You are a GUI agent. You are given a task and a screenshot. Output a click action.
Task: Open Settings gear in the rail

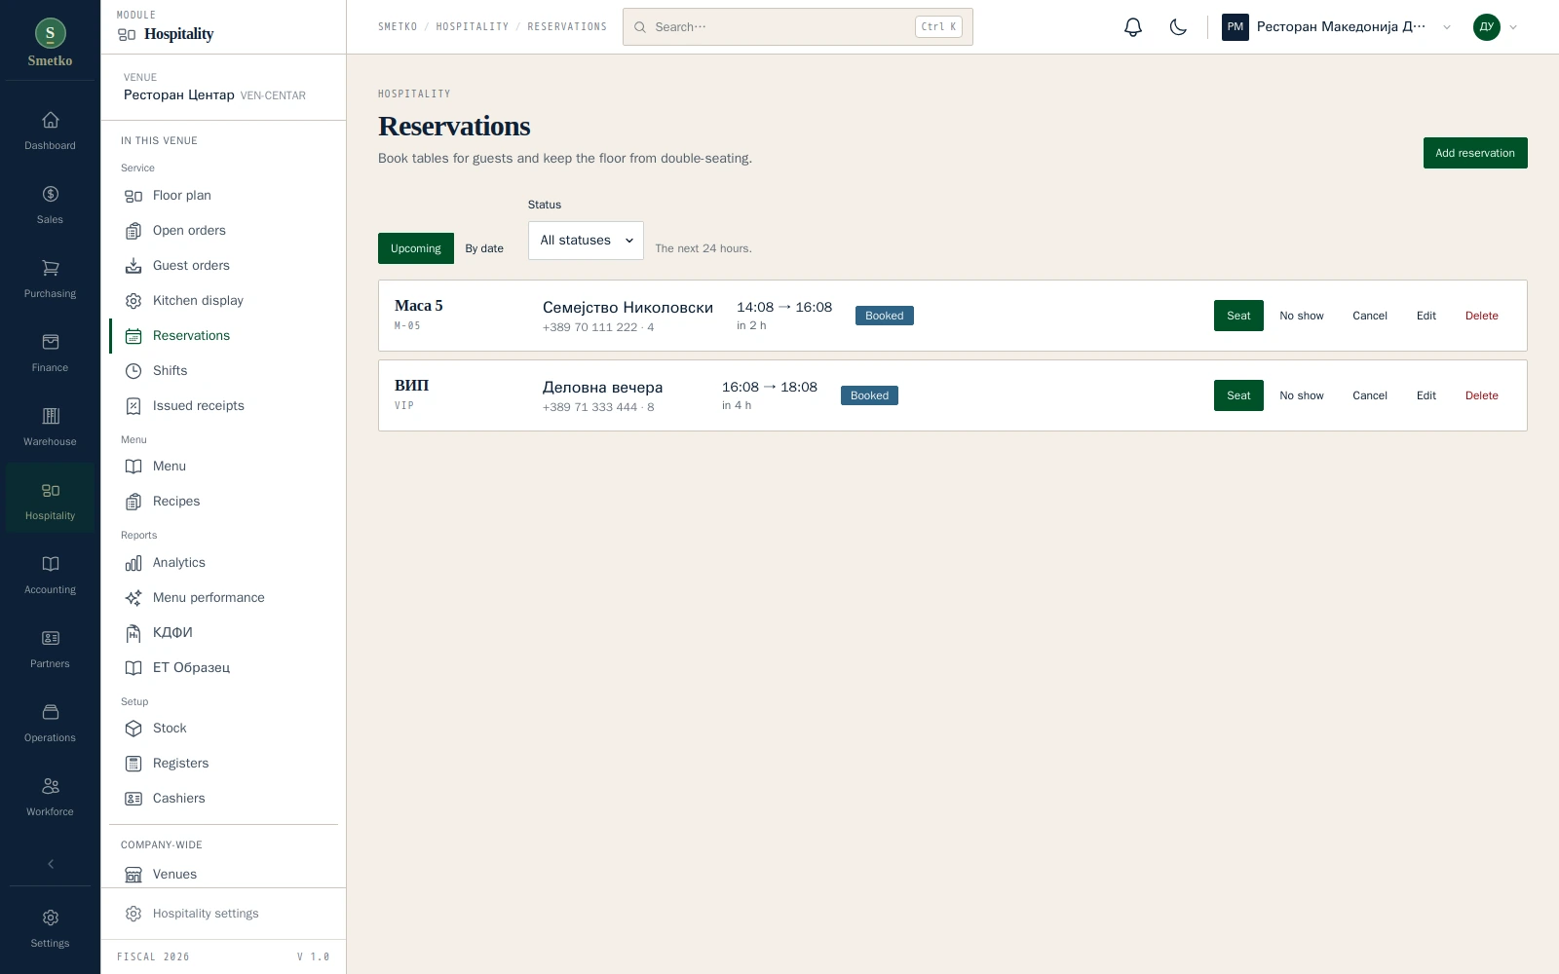(50, 918)
